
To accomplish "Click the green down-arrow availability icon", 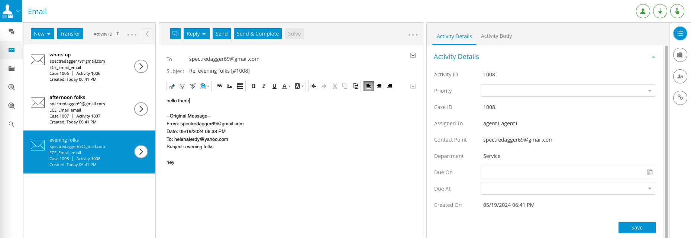I will click(x=660, y=11).
